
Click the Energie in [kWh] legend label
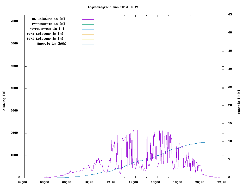[52, 44]
